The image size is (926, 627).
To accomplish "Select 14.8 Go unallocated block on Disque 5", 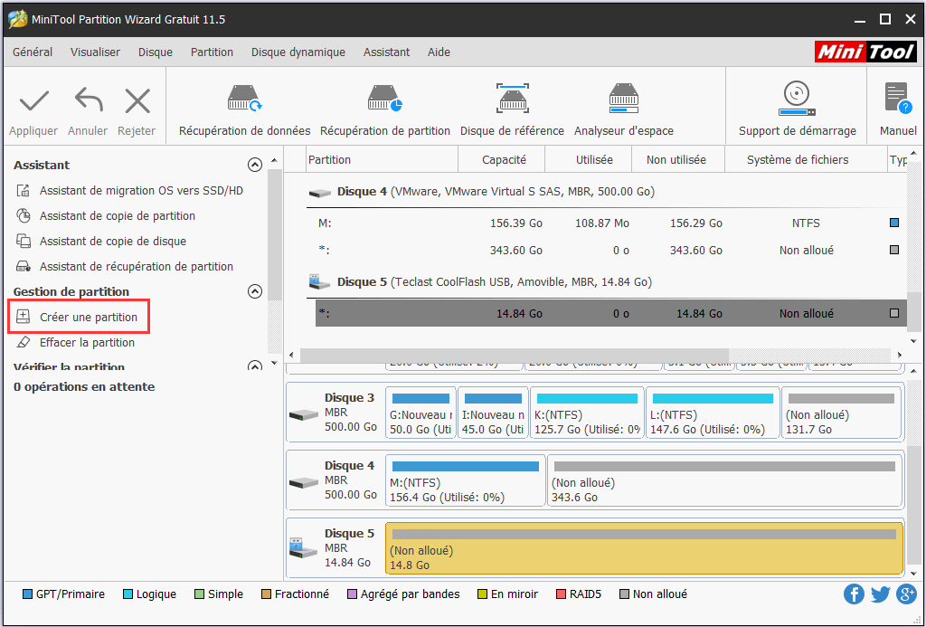I will 644,547.
